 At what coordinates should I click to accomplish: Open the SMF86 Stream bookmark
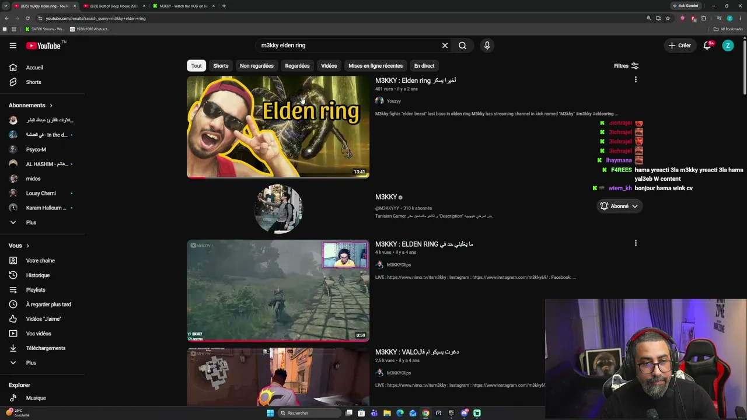click(x=45, y=29)
